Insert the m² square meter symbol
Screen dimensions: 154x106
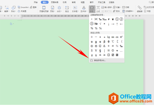(x=121, y=37)
